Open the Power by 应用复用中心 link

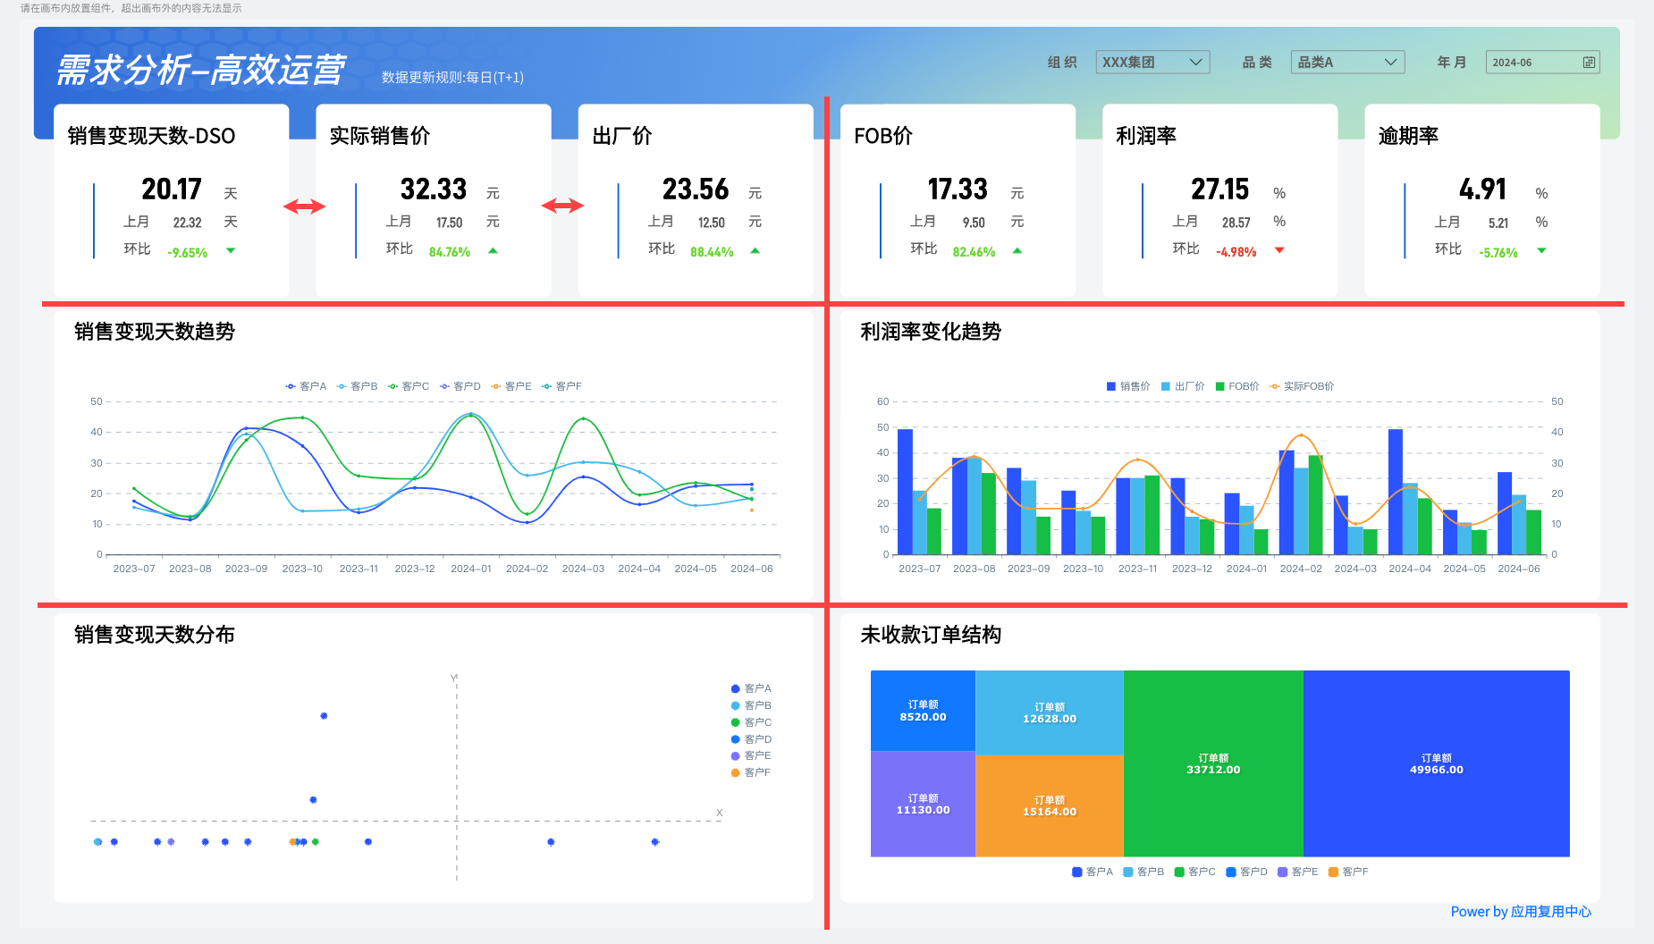pyautogui.click(x=1521, y=912)
